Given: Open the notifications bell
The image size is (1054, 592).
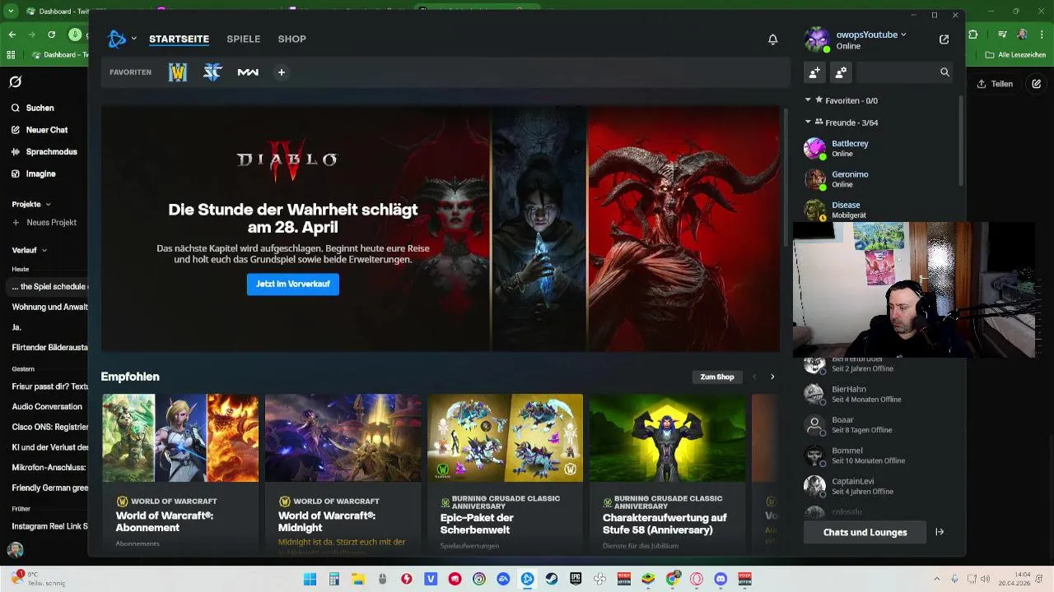Looking at the screenshot, I should pyautogui.click(x=772, y=39).
